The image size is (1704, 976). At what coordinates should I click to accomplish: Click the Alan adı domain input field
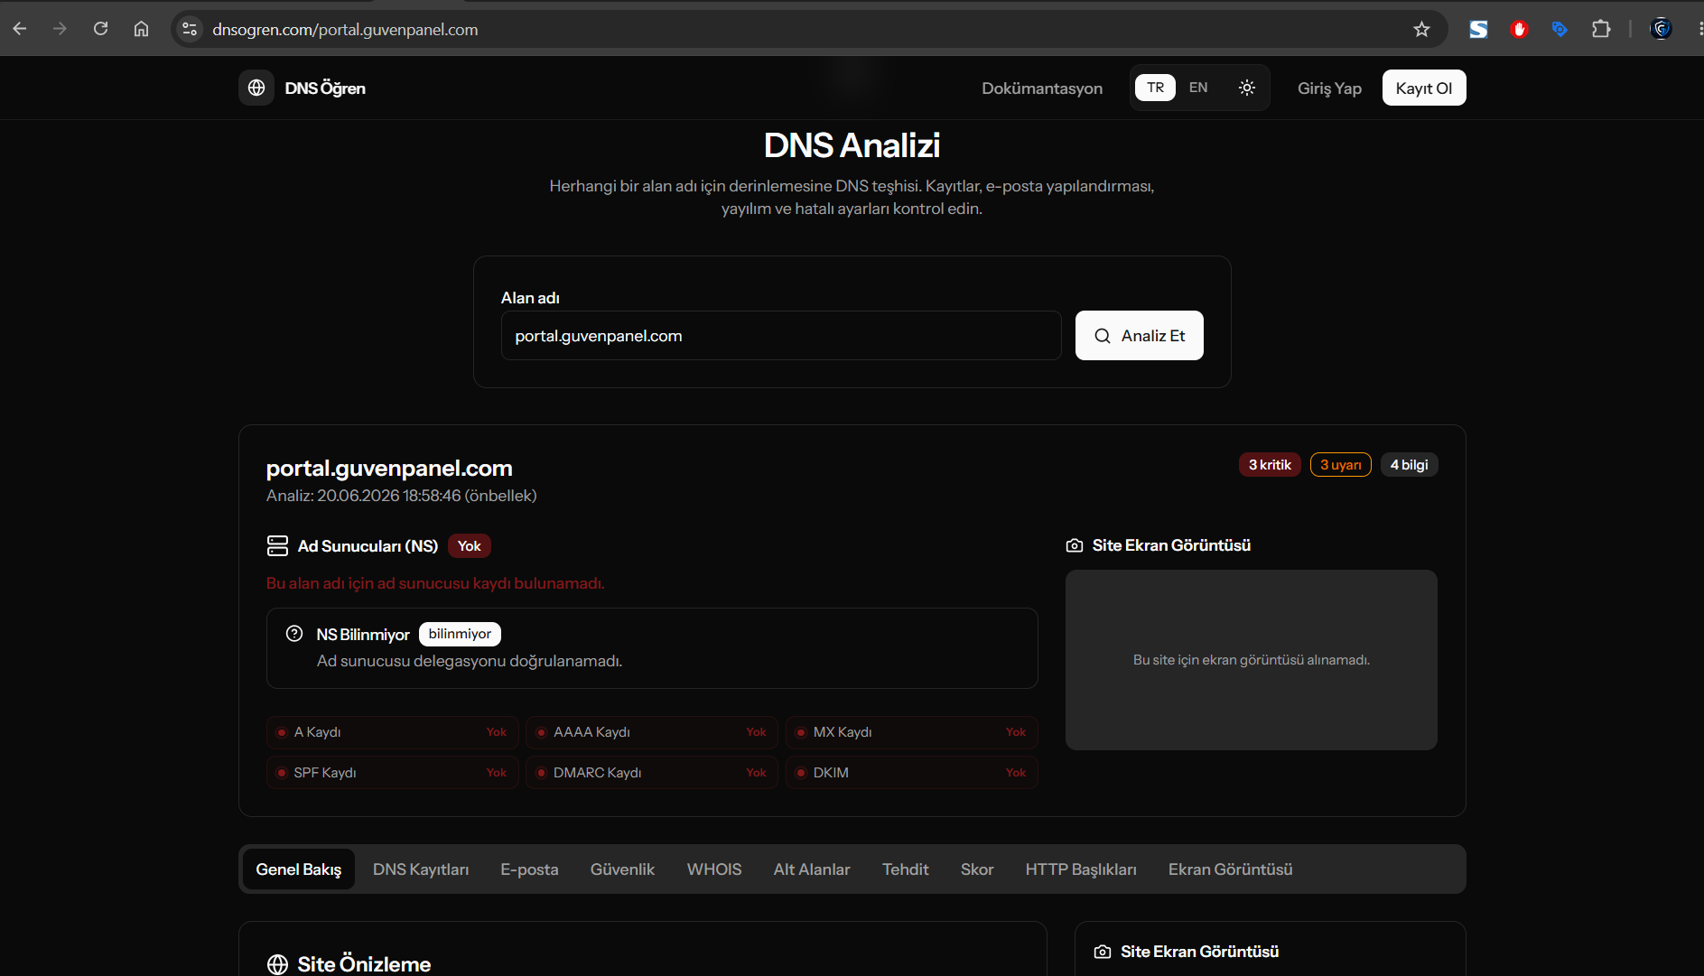[x=781, y=336]
